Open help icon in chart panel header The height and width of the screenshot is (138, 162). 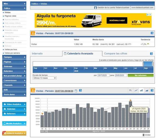pos(152,90)
